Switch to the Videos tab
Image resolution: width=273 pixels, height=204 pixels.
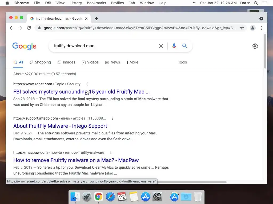coord(90,62)
